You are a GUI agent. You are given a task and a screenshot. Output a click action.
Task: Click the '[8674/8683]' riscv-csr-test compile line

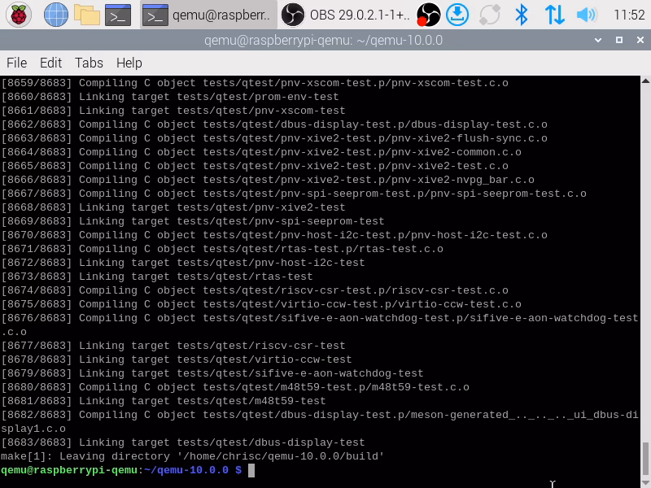tap(255, 290)
